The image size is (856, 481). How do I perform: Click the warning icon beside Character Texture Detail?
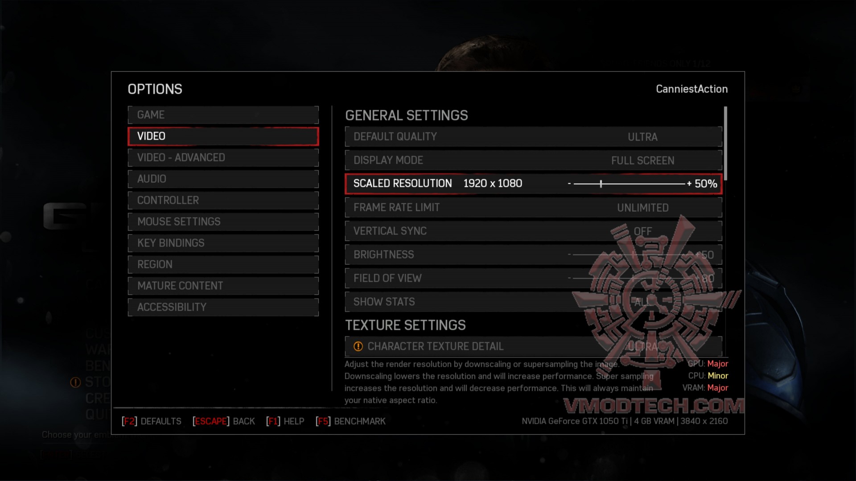tap(358, 346)
